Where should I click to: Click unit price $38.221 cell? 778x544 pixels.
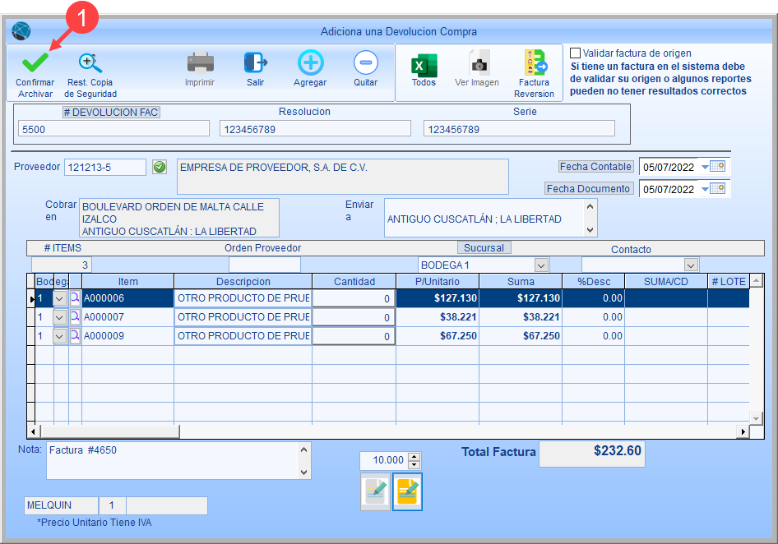click(x=438, y=317)
